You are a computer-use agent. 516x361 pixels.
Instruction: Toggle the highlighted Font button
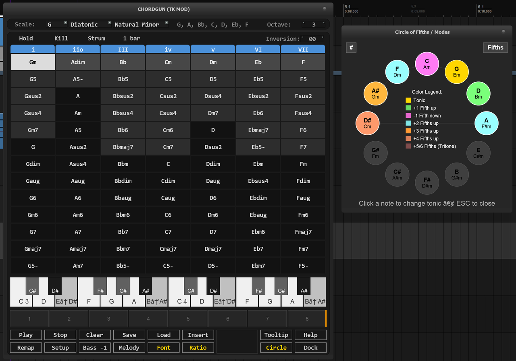click(164, 348)
